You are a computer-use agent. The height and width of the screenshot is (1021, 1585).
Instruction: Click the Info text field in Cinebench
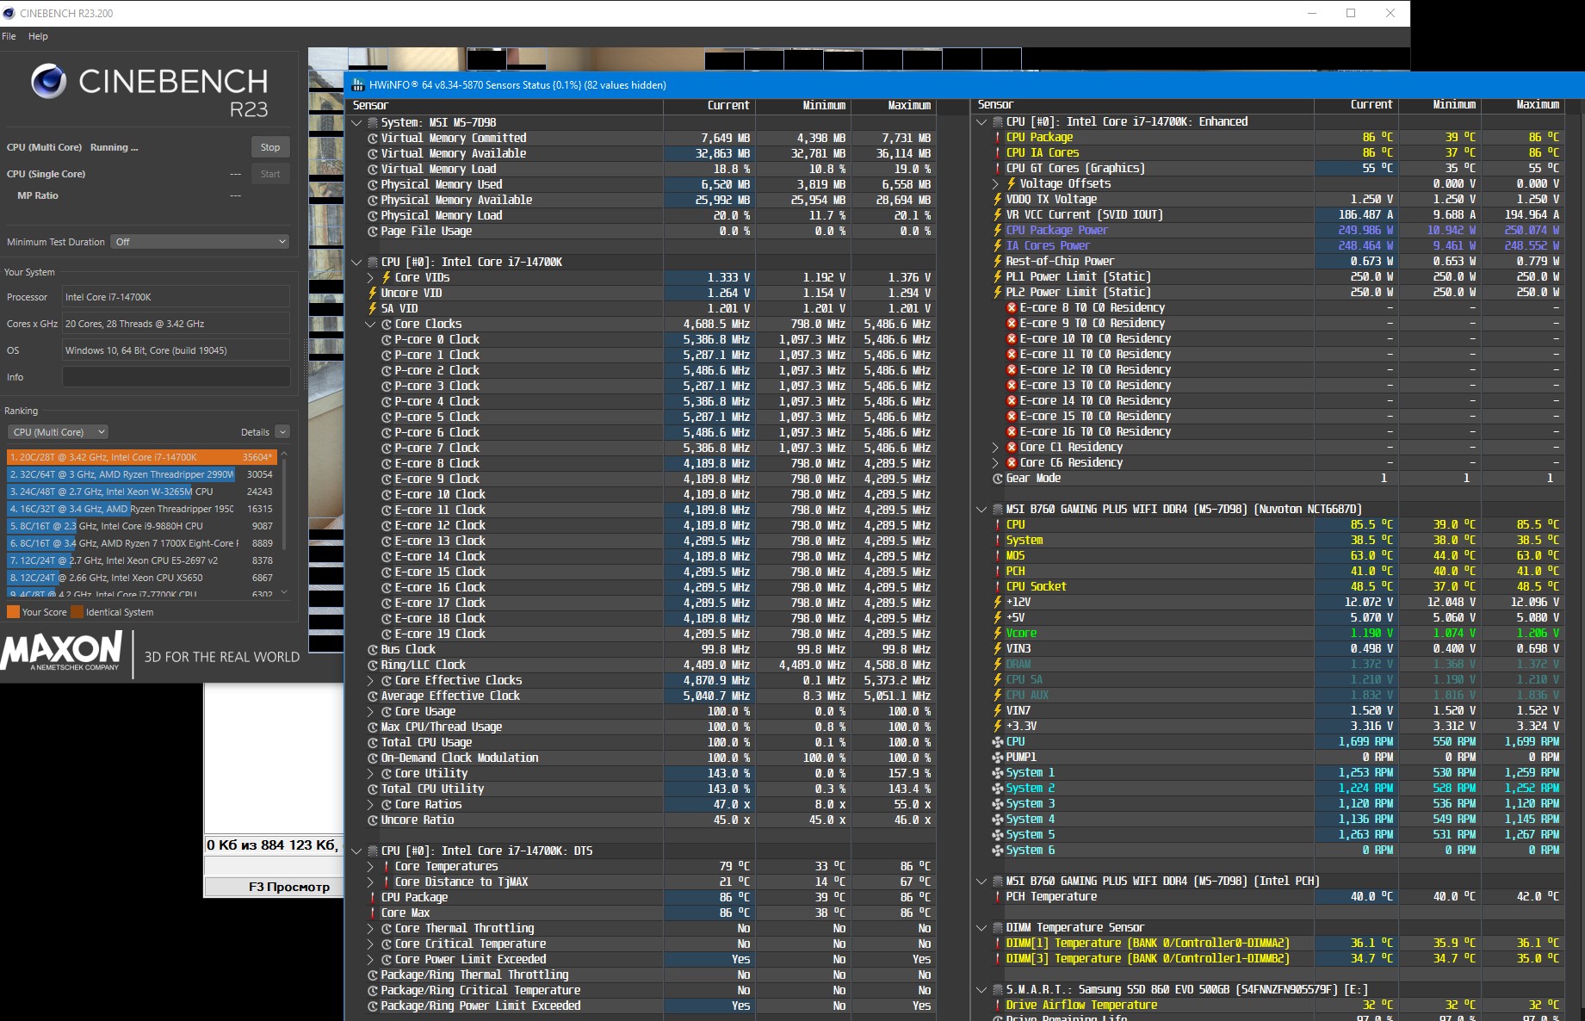click(176, 377)
